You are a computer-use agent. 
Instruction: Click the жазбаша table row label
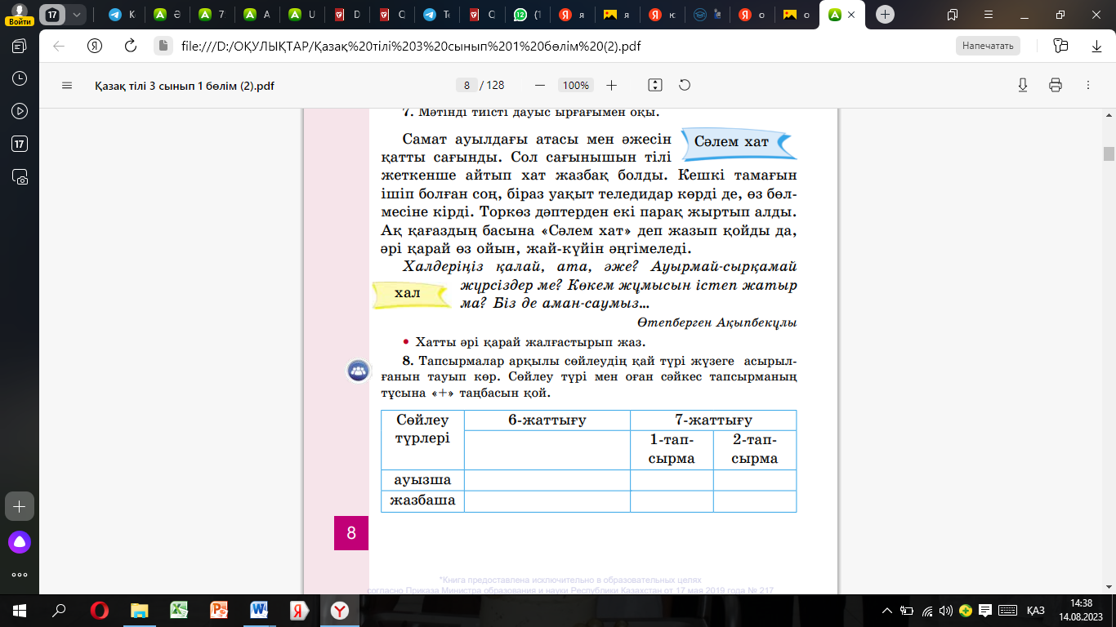(x=422, y=500)
